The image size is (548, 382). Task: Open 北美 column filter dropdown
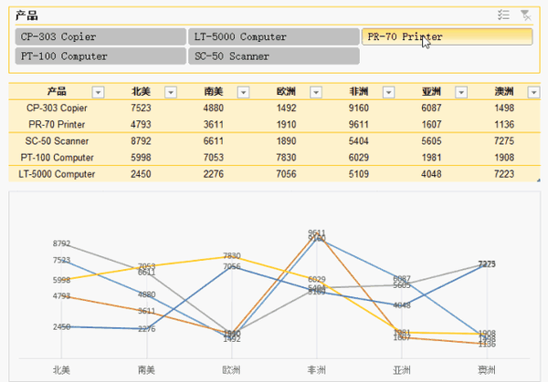pos(171,92)
